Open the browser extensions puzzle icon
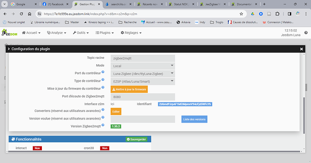Viewport: 311px width, 163px height. tap(277, 14)
